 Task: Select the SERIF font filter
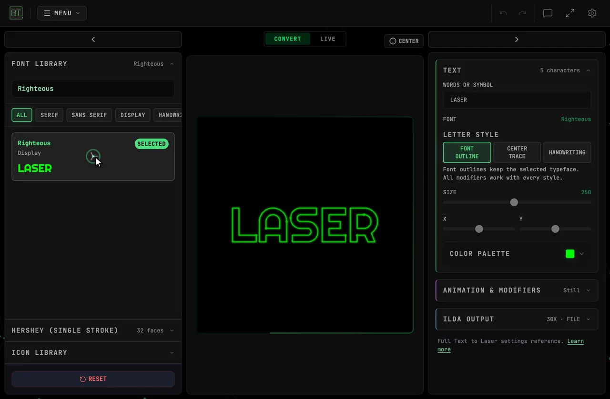pos(49,115)
